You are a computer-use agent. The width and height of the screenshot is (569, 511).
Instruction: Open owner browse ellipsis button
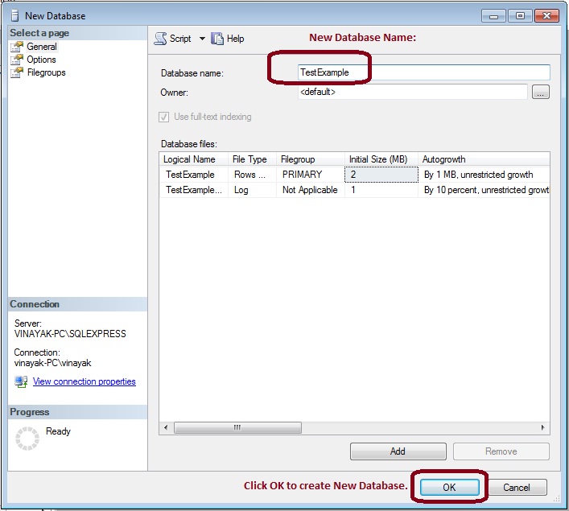pyautogui.click(x=540, y=93)
